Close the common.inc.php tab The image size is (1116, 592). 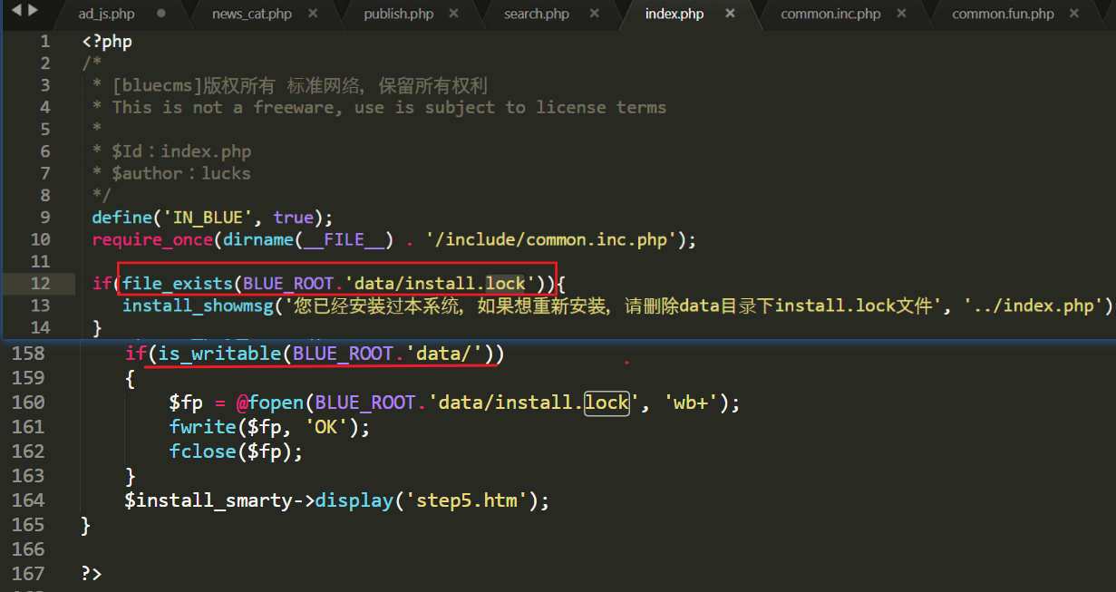click(x=901, y=14)
